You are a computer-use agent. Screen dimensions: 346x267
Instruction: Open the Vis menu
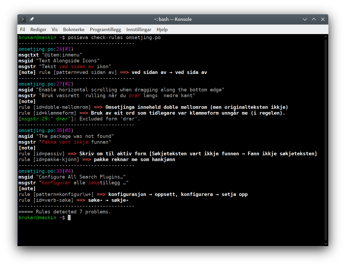click(x=55, y=30)
